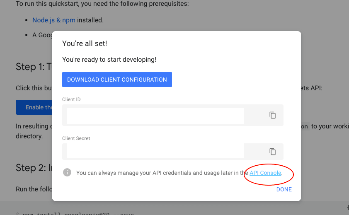Download the client configuration file
The height and width of the screenshot is (215, 349).
pyautogui.click(x=117, y=80)
